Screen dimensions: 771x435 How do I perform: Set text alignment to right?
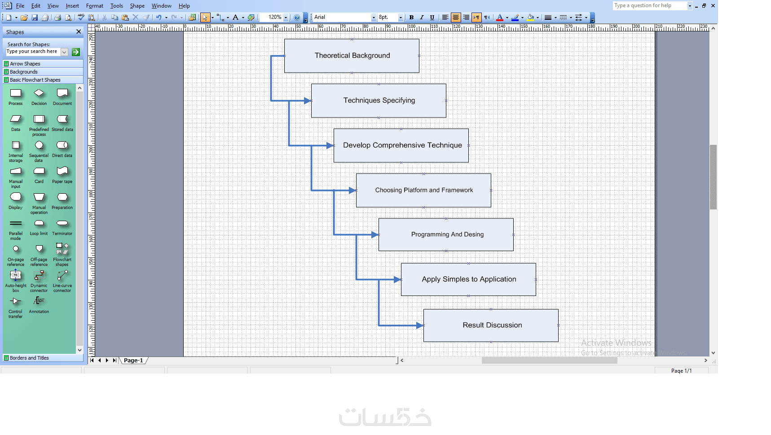466,17
